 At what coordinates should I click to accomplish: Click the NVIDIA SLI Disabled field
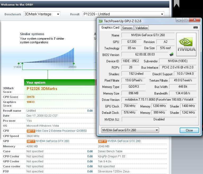click(x=159, y=119)
